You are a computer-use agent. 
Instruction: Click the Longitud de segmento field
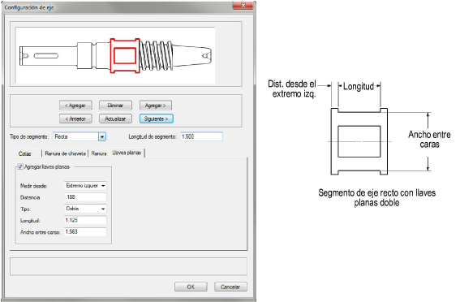click(x=201, y=136)
